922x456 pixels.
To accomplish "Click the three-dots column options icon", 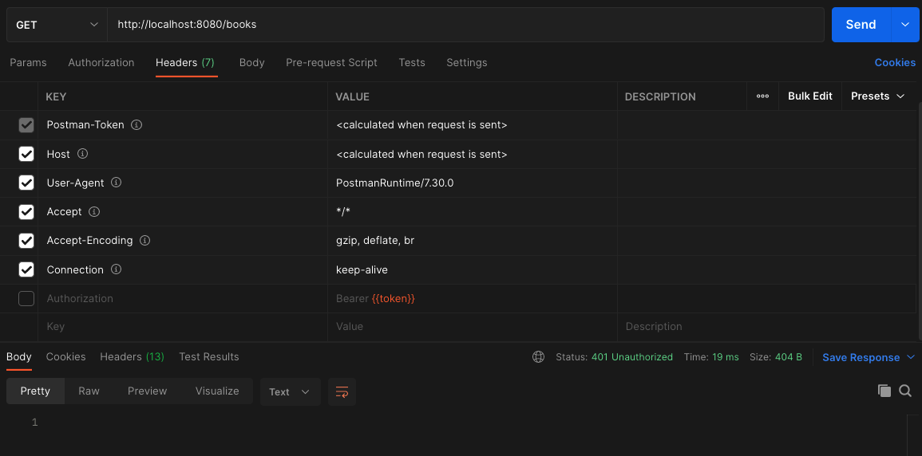I will point(762,96).
